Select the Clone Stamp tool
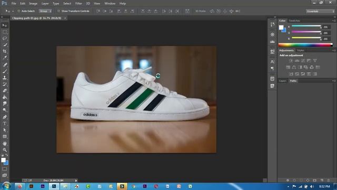Image resolution: width=337 pixels, height=190 pixels. [x=5, y=78]
